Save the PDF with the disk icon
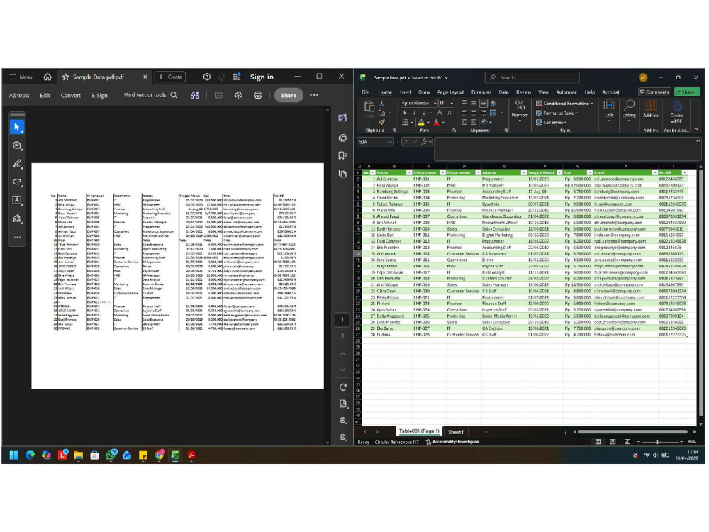The height and width of the screenshot is (532, 709). click(218, 95)
